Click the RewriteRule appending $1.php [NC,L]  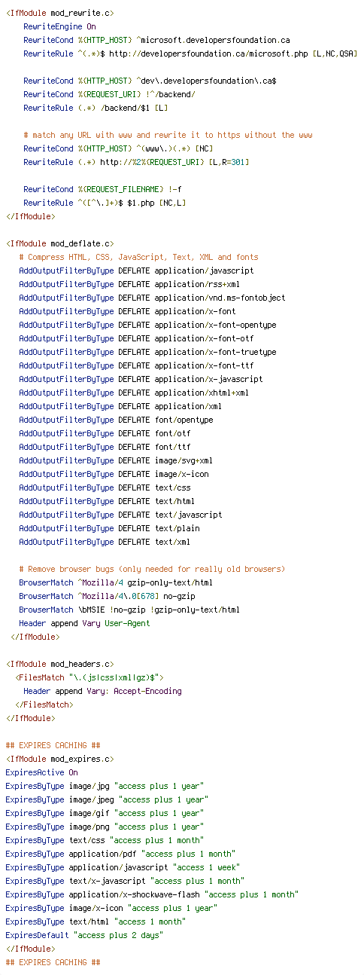105,203
